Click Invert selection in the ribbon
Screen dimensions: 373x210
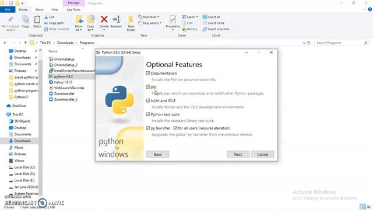(x=216, y=29)
